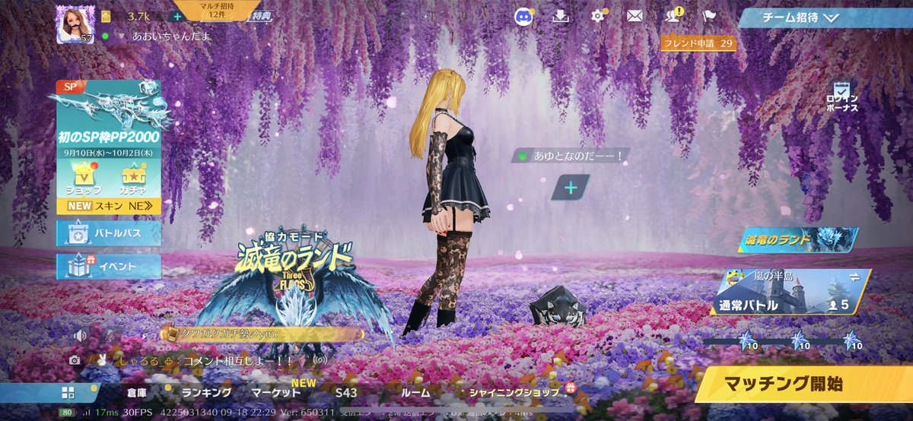Image resolution: width=913 pixels, height=421 pixels.
Task: Open the Discord icon in top bar
Action: [x=522, y=17]
